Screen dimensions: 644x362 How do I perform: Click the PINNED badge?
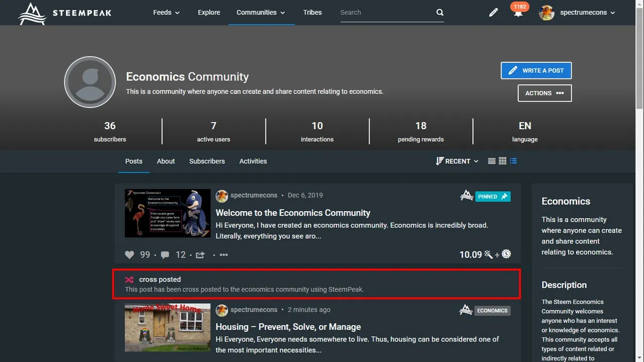point(493,197)
